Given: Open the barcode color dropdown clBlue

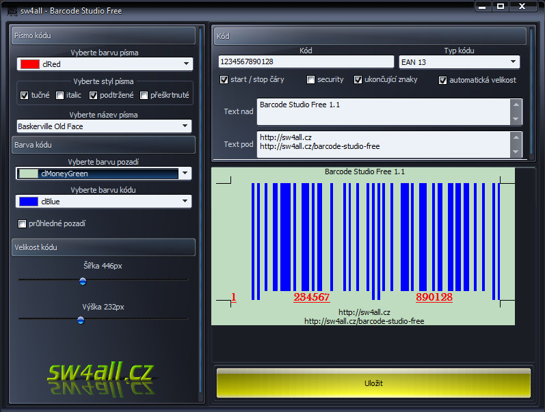Looking at the screenshot, I should [103, 201].
